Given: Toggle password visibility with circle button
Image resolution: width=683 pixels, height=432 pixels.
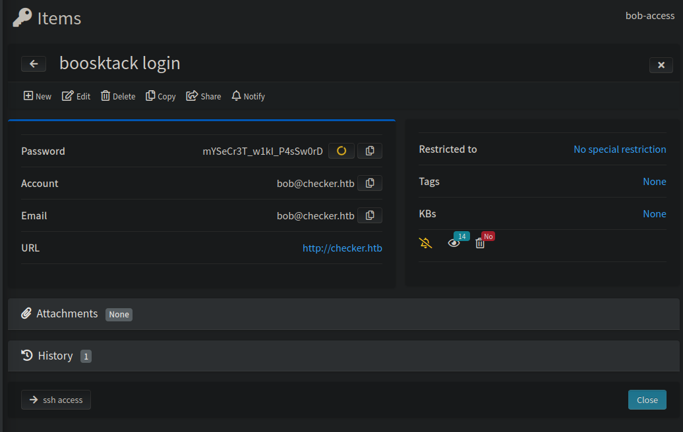Looking at the screenshot, I should pos(341,151).
